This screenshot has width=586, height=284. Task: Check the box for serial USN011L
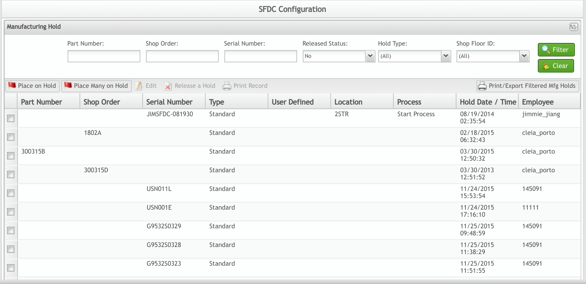(11, 193)
